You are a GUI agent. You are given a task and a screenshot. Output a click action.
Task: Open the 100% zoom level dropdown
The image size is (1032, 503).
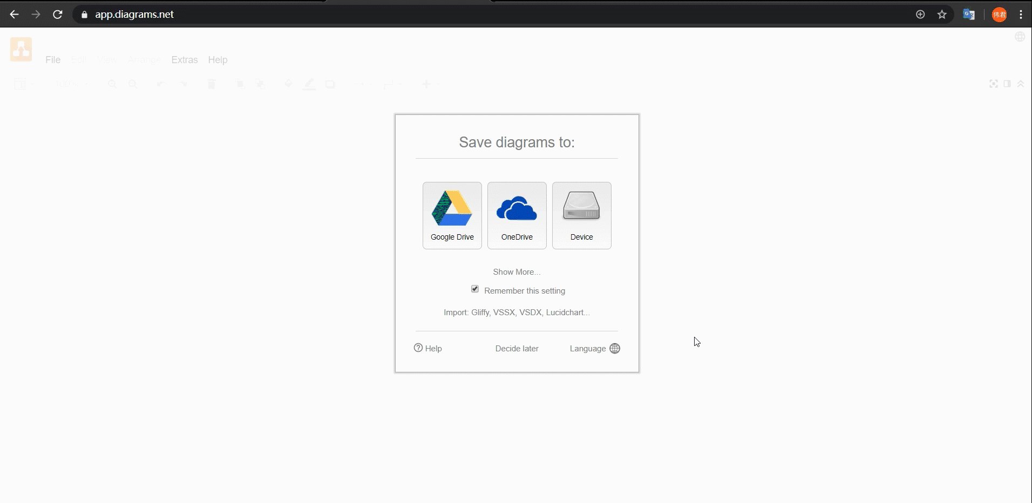click(72, 84)
